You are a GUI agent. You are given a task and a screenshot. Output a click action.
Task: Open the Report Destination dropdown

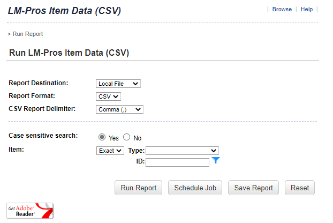click(118, 84)
